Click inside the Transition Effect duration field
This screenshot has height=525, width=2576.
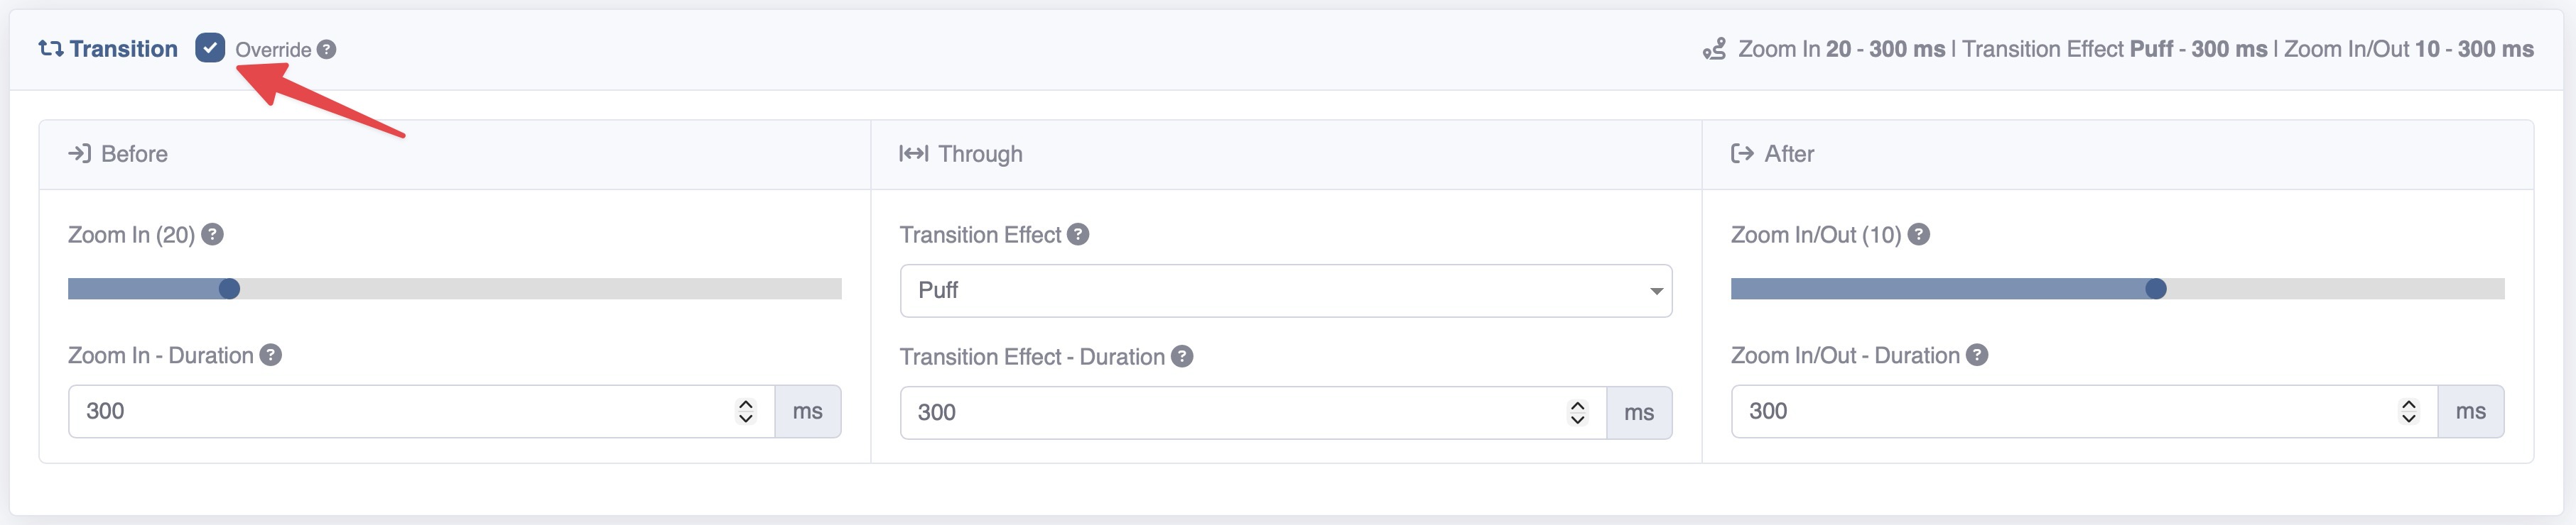click(x=1200, y=411)
